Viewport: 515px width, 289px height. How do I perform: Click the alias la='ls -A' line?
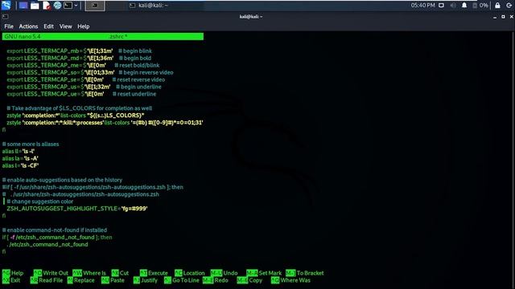20,159
